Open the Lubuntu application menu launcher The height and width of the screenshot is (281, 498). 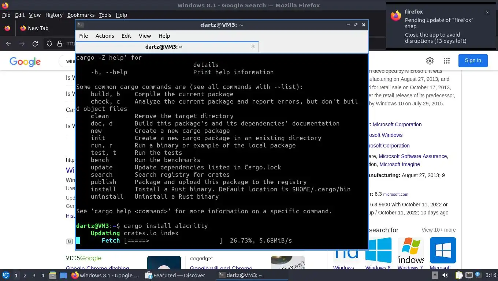pos(5,275)
